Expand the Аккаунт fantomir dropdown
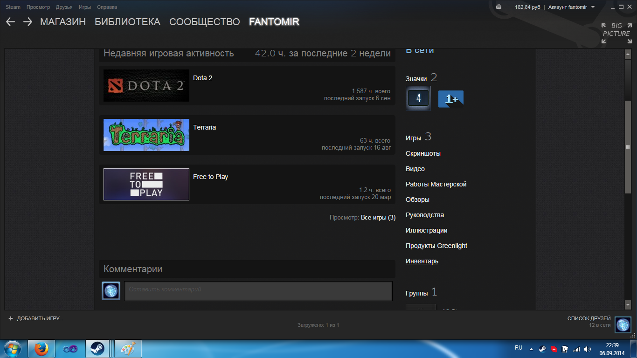Image resolution: width=637 pixels, height=358 pixels. coord(571,7)
